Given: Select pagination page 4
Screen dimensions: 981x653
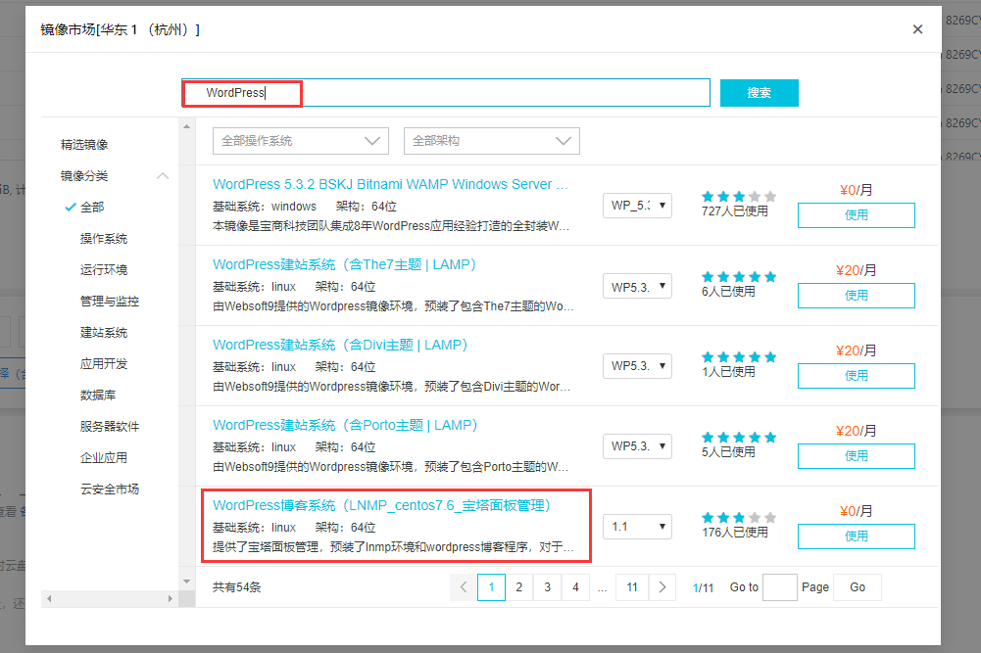Looking at the screenshot, I should (x=575, y=587).
